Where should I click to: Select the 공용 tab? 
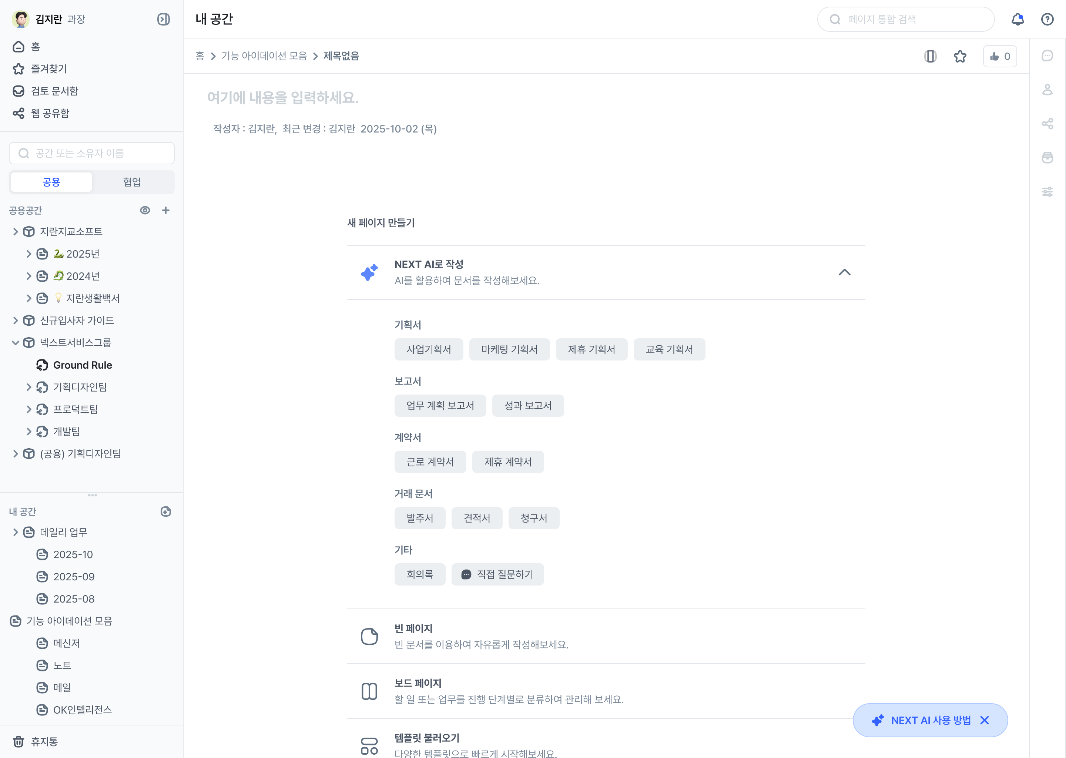pos(51,182)
